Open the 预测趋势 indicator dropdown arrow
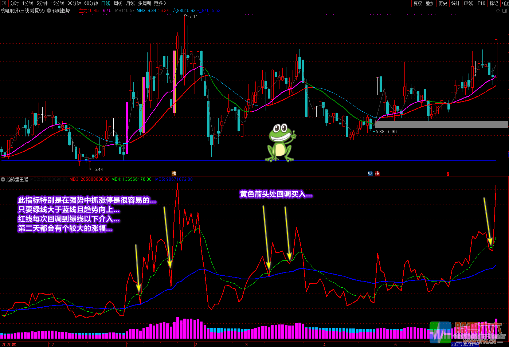 tap(49, 11)
